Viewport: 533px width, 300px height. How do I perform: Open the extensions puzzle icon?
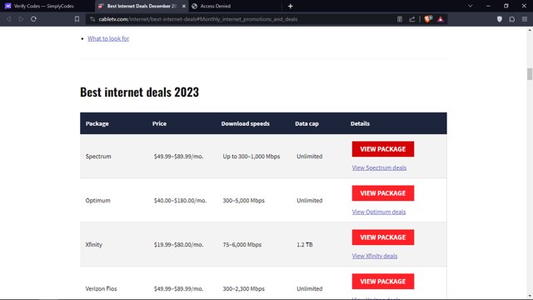512,19
